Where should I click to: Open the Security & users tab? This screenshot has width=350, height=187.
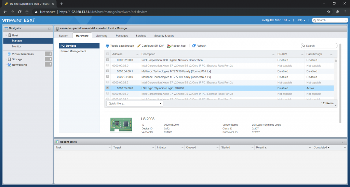click(164, 36)
